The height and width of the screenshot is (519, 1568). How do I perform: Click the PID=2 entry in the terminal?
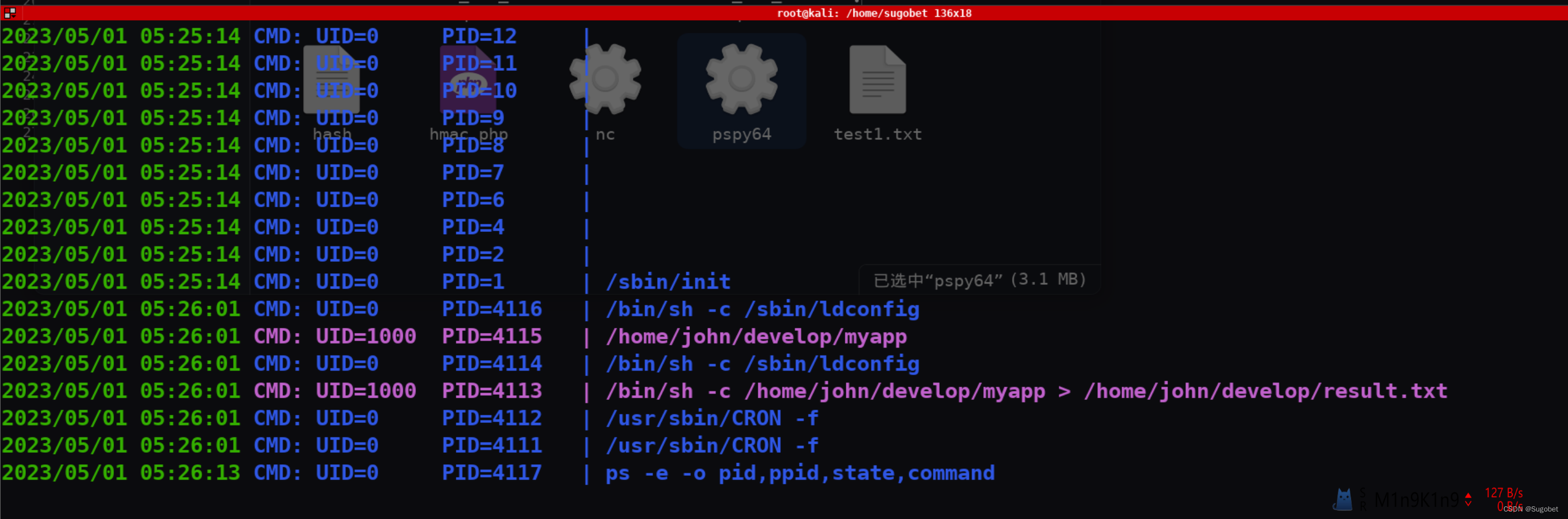[x=473, y=254]
